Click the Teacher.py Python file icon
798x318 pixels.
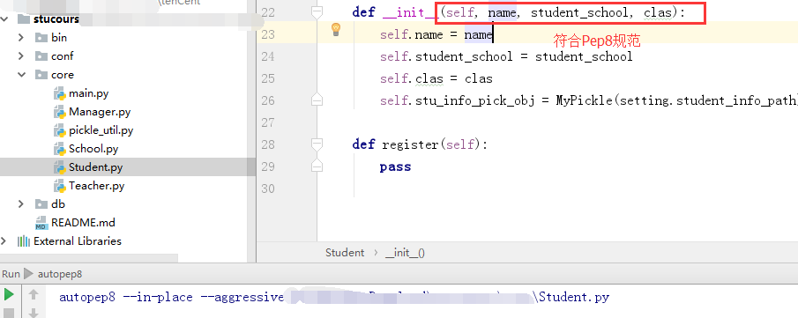pyautogui.click(x=60, y=186)
